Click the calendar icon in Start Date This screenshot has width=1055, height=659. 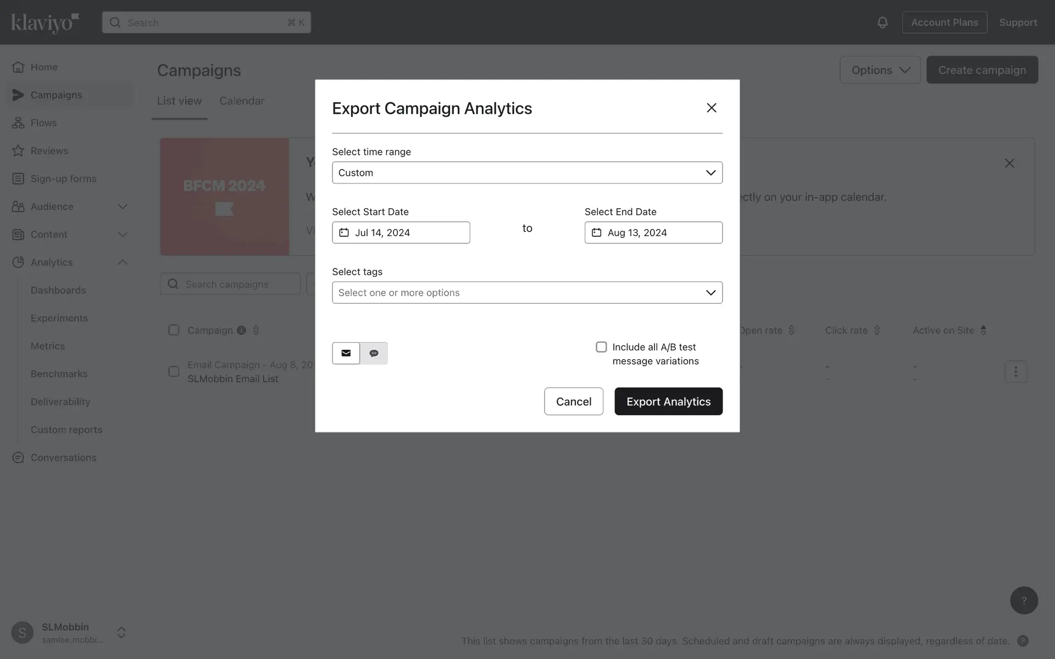(344, 233)
